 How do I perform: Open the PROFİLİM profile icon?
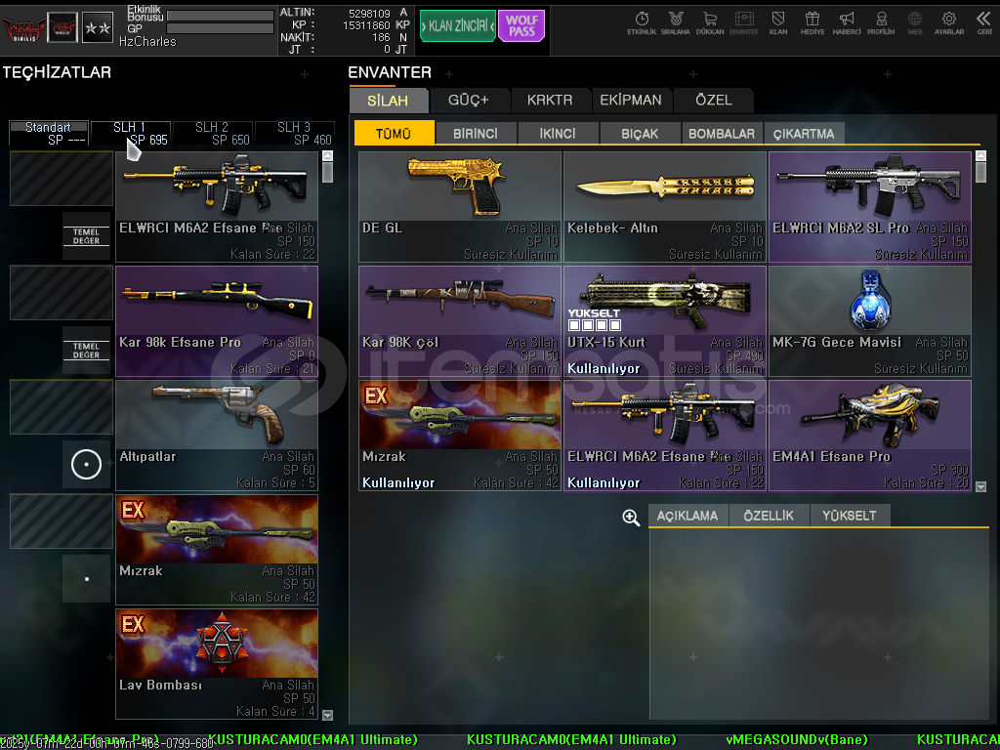pyautogui.click(x=881, y=23)
